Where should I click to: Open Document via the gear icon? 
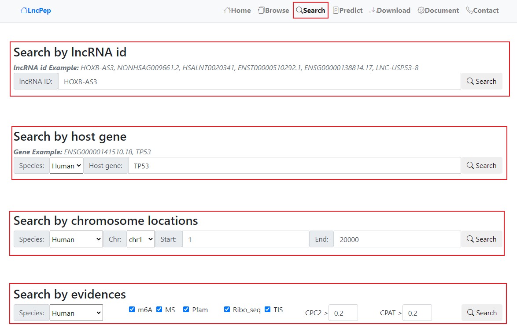tap(421, 11)
